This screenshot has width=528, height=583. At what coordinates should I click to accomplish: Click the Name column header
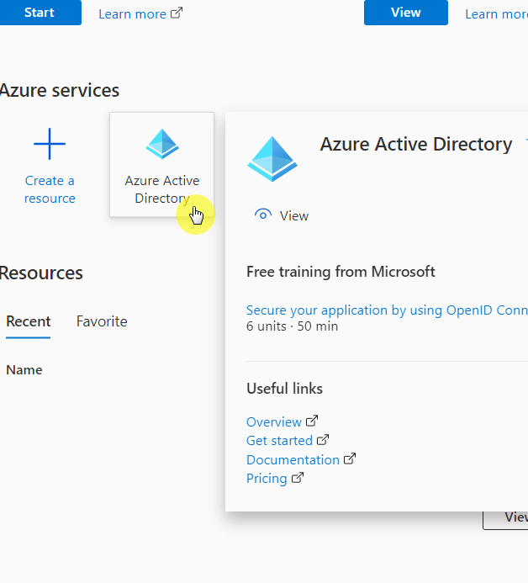point(24,370)
